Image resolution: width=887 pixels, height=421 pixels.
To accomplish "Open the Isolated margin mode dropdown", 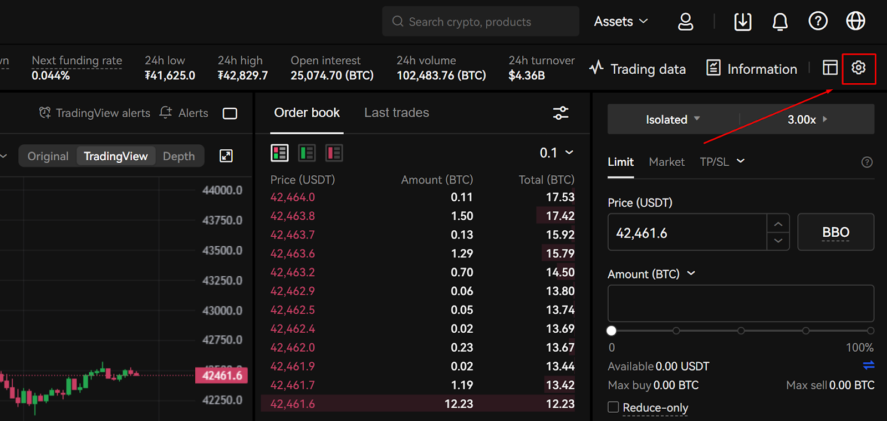I will [673, 119].
